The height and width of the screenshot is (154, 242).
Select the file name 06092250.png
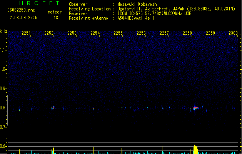coord(21,10)
